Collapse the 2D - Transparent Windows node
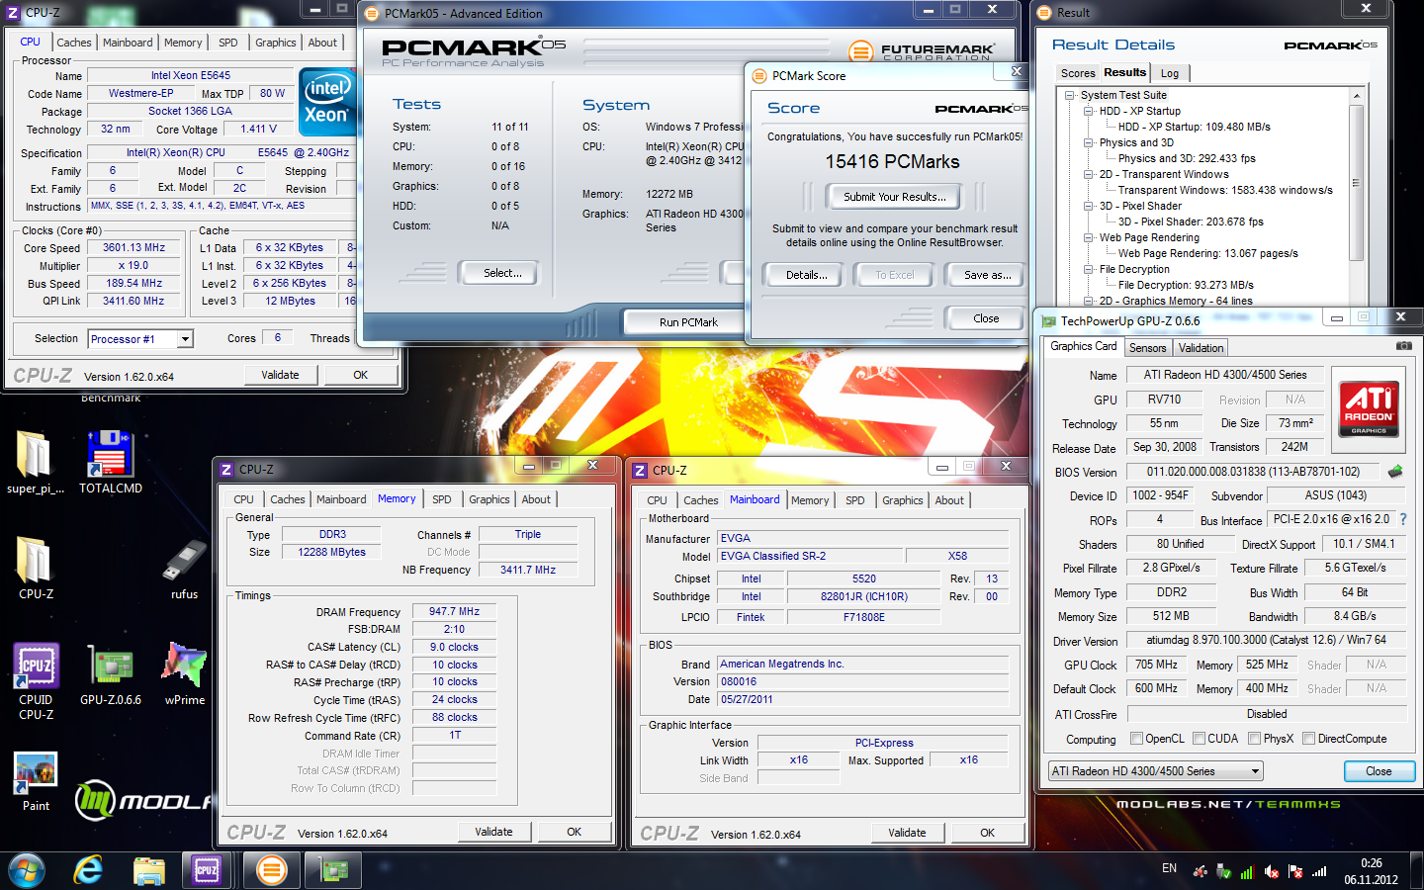 tap(1089, 175)
